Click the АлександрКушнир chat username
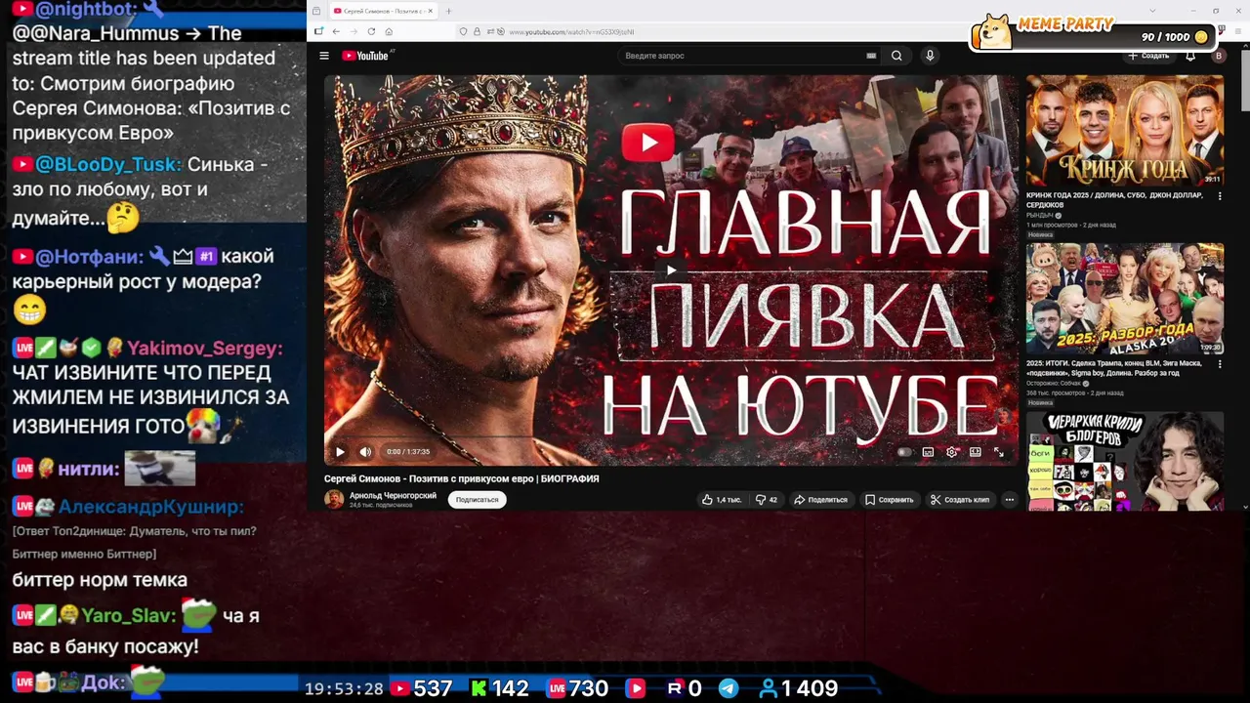The width and height of the screenshot is (1250, 703). tap(150, 507)
